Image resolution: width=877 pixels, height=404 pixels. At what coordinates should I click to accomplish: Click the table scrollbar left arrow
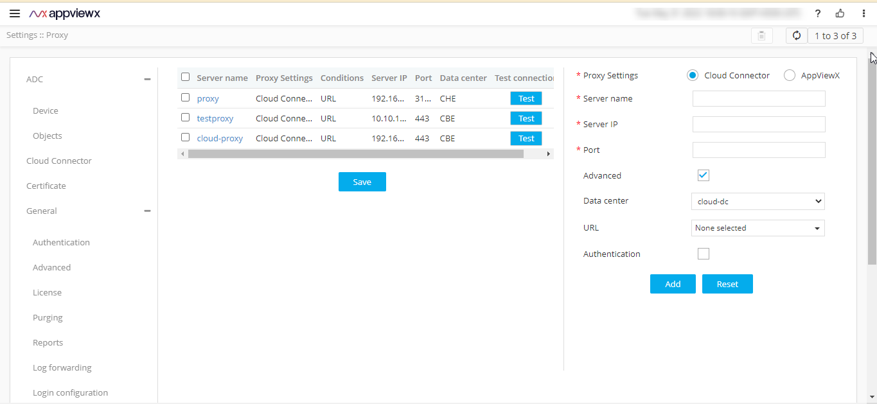182,154
